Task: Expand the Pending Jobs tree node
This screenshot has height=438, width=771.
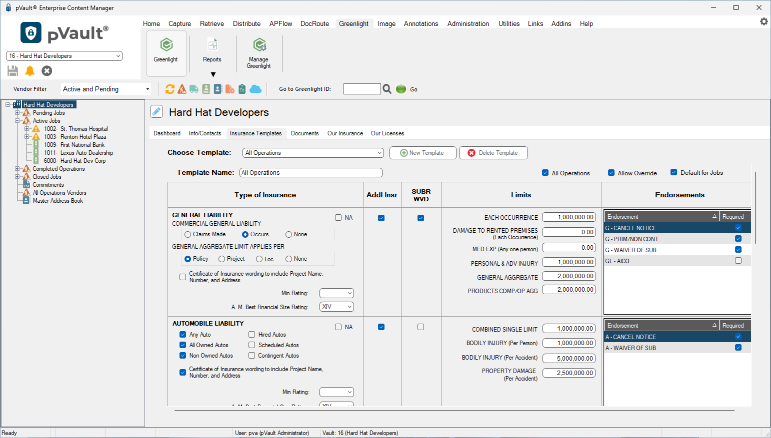Action: [17, 113]
